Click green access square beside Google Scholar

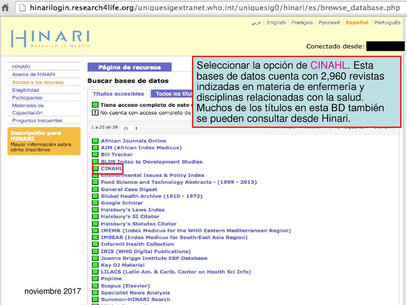click(95, 203)
